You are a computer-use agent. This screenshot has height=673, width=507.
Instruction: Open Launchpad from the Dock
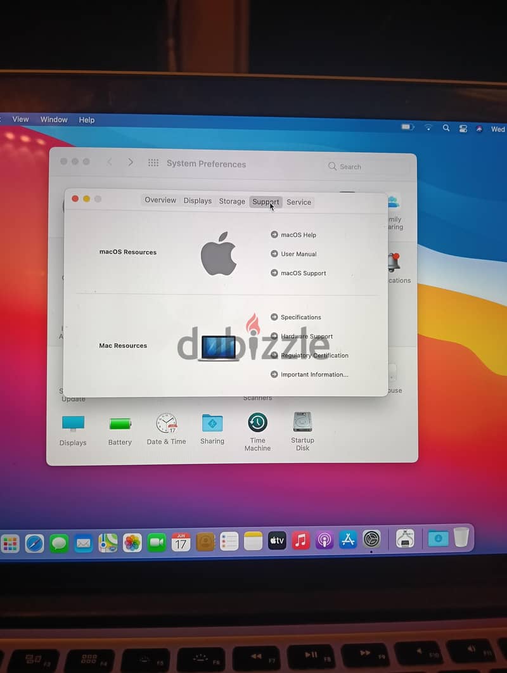click(10, 544)
